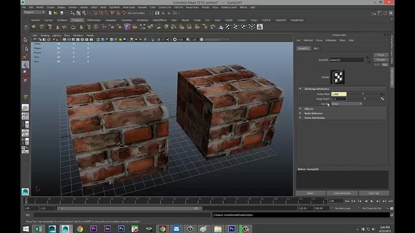This screenshot has height=233, width=415.
Task: Pick the Select tool arrow in toolbox
Action: [25, 39]
